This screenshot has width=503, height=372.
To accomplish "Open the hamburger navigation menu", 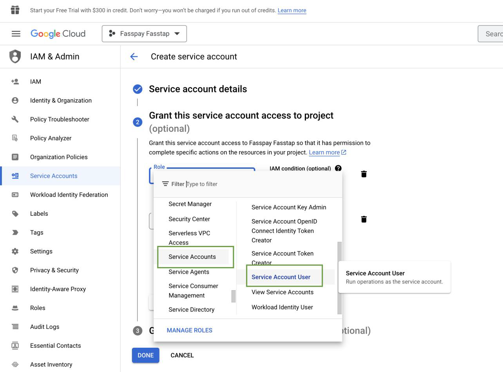I will tap(16, 34).
